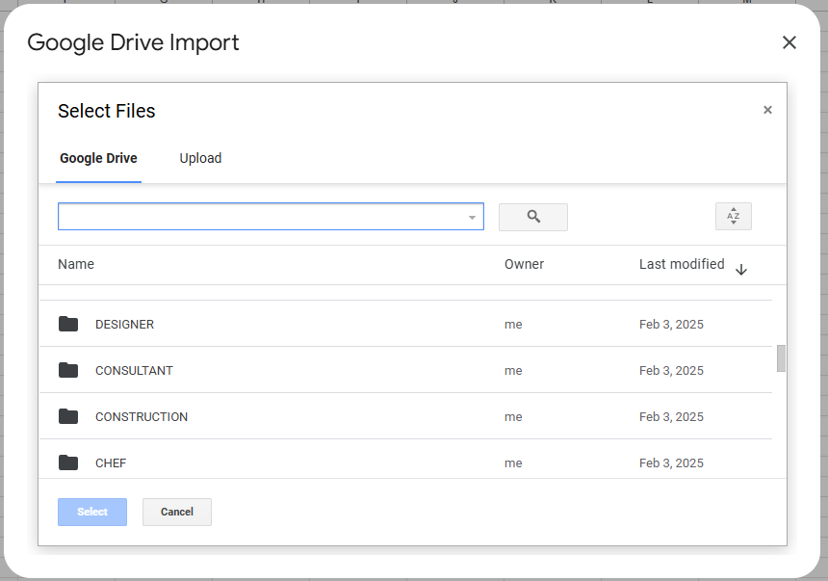Click the Cancel button
The image size is (828, 581).
(177, 512)
